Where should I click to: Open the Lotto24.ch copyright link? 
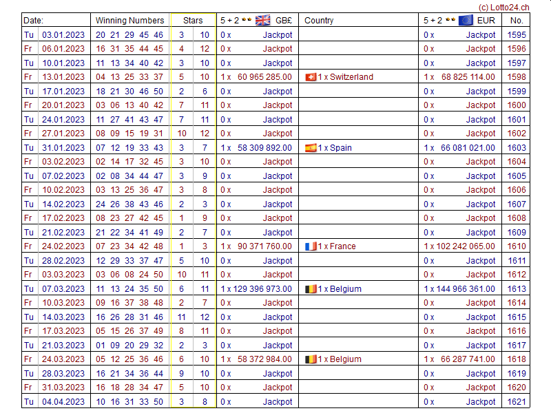(x=504, y=7)
